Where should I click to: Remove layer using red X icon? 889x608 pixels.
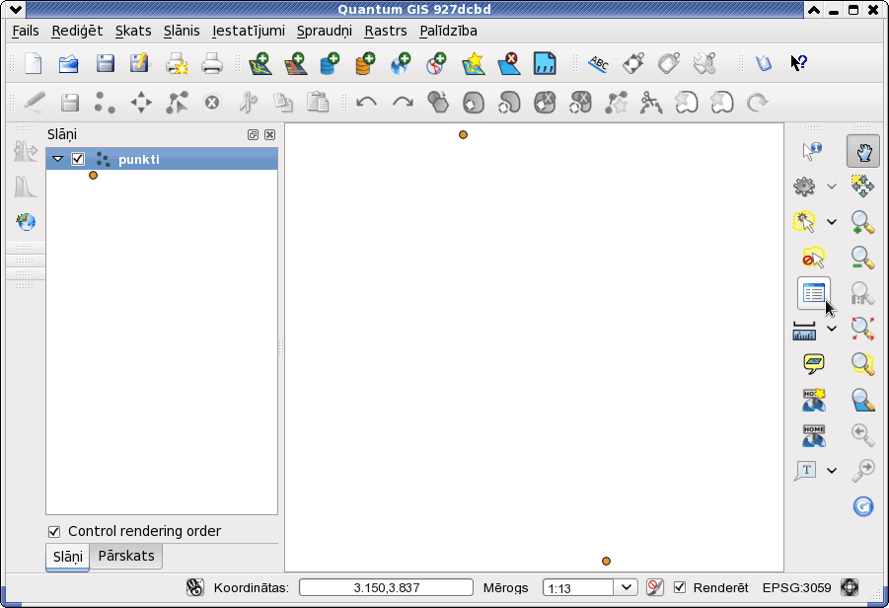(508, 63)
